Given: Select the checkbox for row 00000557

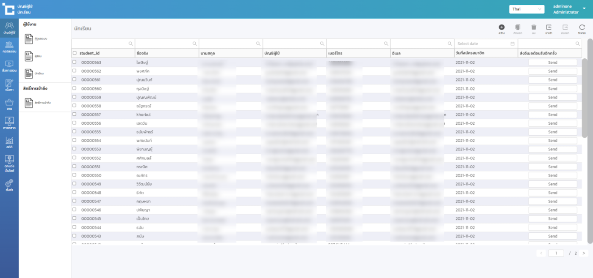Looking at the screenshot, I should tap(75, 114).
